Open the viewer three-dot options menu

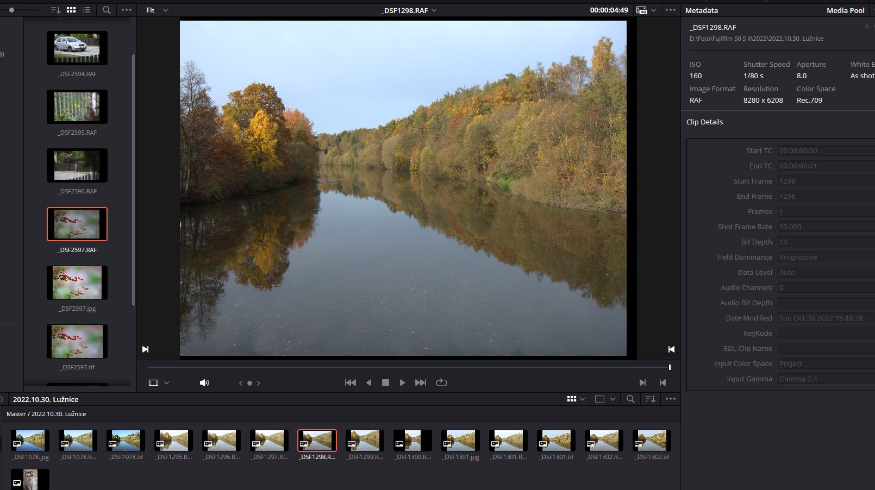tap(671, 10)
